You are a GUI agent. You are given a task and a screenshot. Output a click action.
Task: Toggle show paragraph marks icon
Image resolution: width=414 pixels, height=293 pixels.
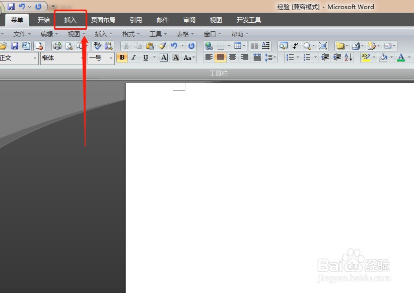(295, 46)
